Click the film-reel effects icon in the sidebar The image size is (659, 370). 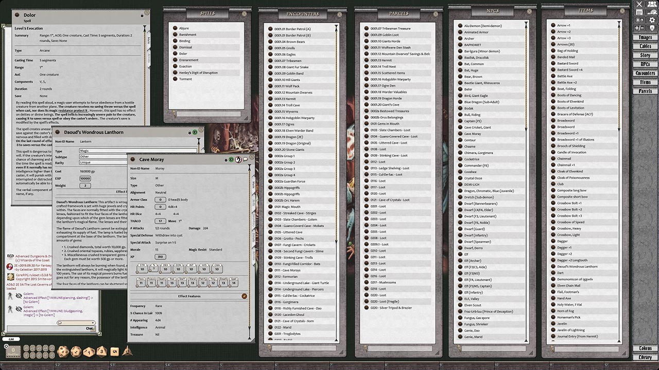coord(652,12)
